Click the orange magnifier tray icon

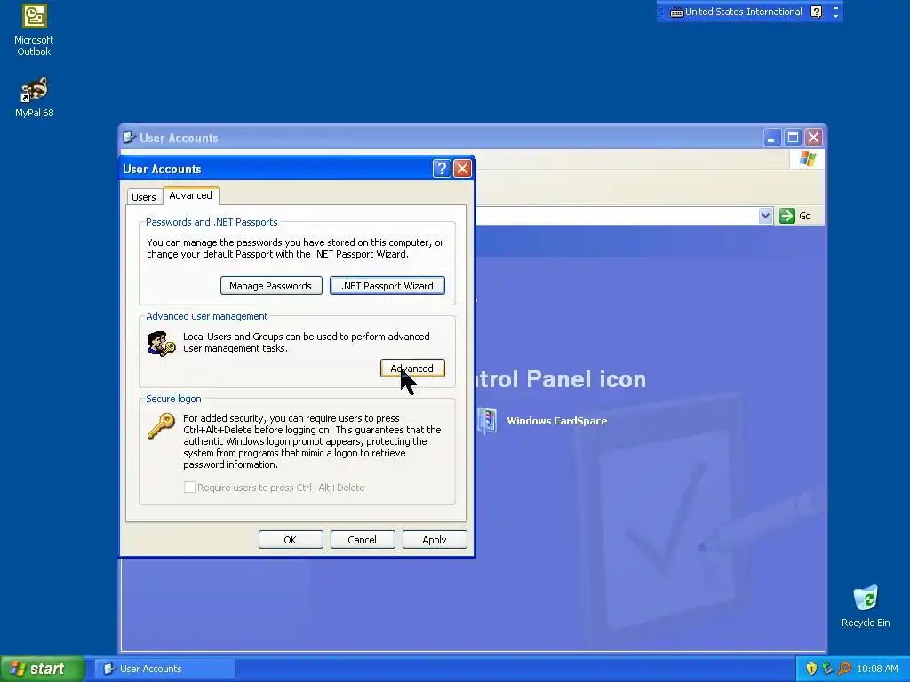pos(844,669)
